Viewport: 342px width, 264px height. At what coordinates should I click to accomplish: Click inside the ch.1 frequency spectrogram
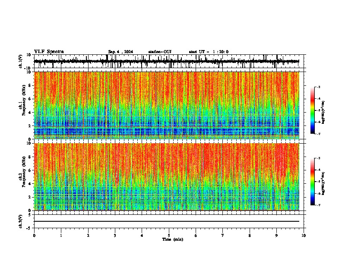point(166,105)
